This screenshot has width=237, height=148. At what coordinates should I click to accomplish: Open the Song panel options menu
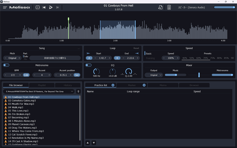tap(79, 48)
